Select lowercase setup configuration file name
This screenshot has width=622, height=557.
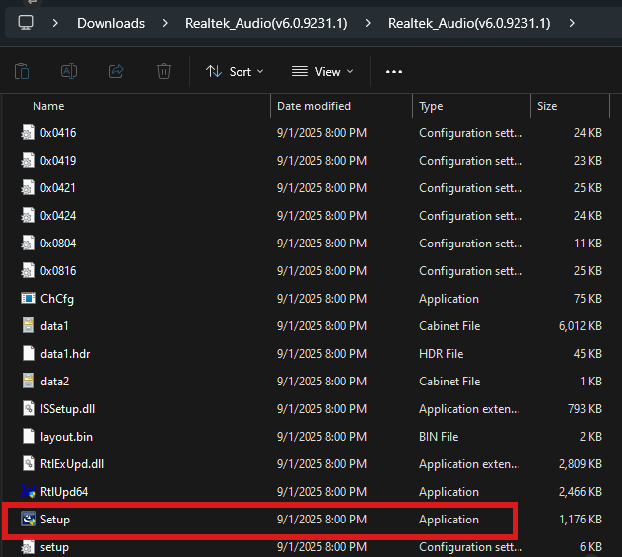tap(55, 547)
